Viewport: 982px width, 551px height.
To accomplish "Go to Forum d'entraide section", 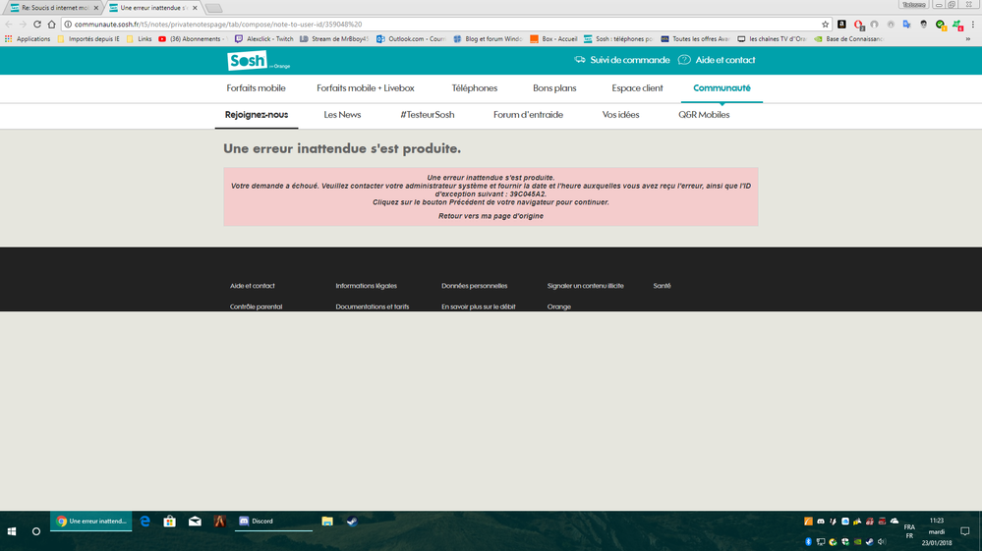I will 528,115.
